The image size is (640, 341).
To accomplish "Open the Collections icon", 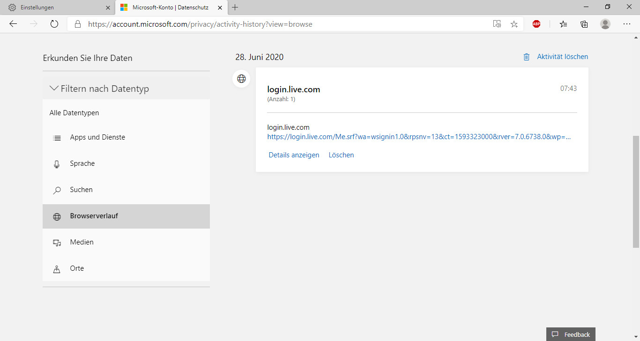I will coord(584,24).
